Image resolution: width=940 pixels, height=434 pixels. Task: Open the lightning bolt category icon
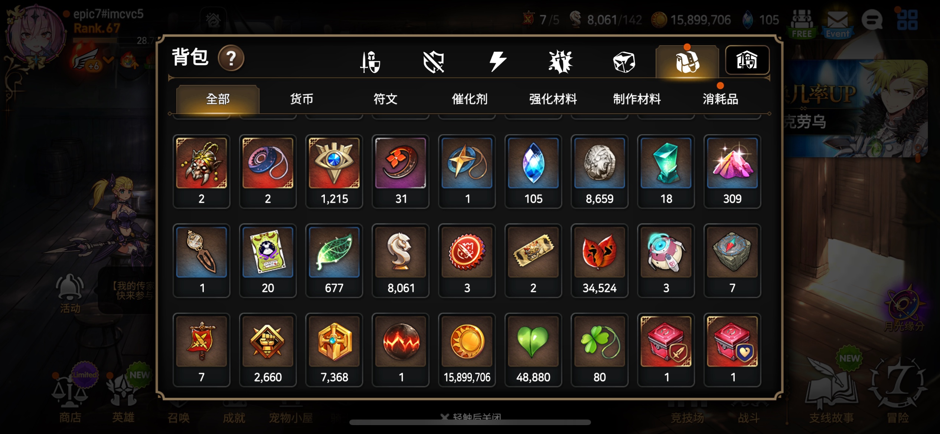click(x=497, y=62)
